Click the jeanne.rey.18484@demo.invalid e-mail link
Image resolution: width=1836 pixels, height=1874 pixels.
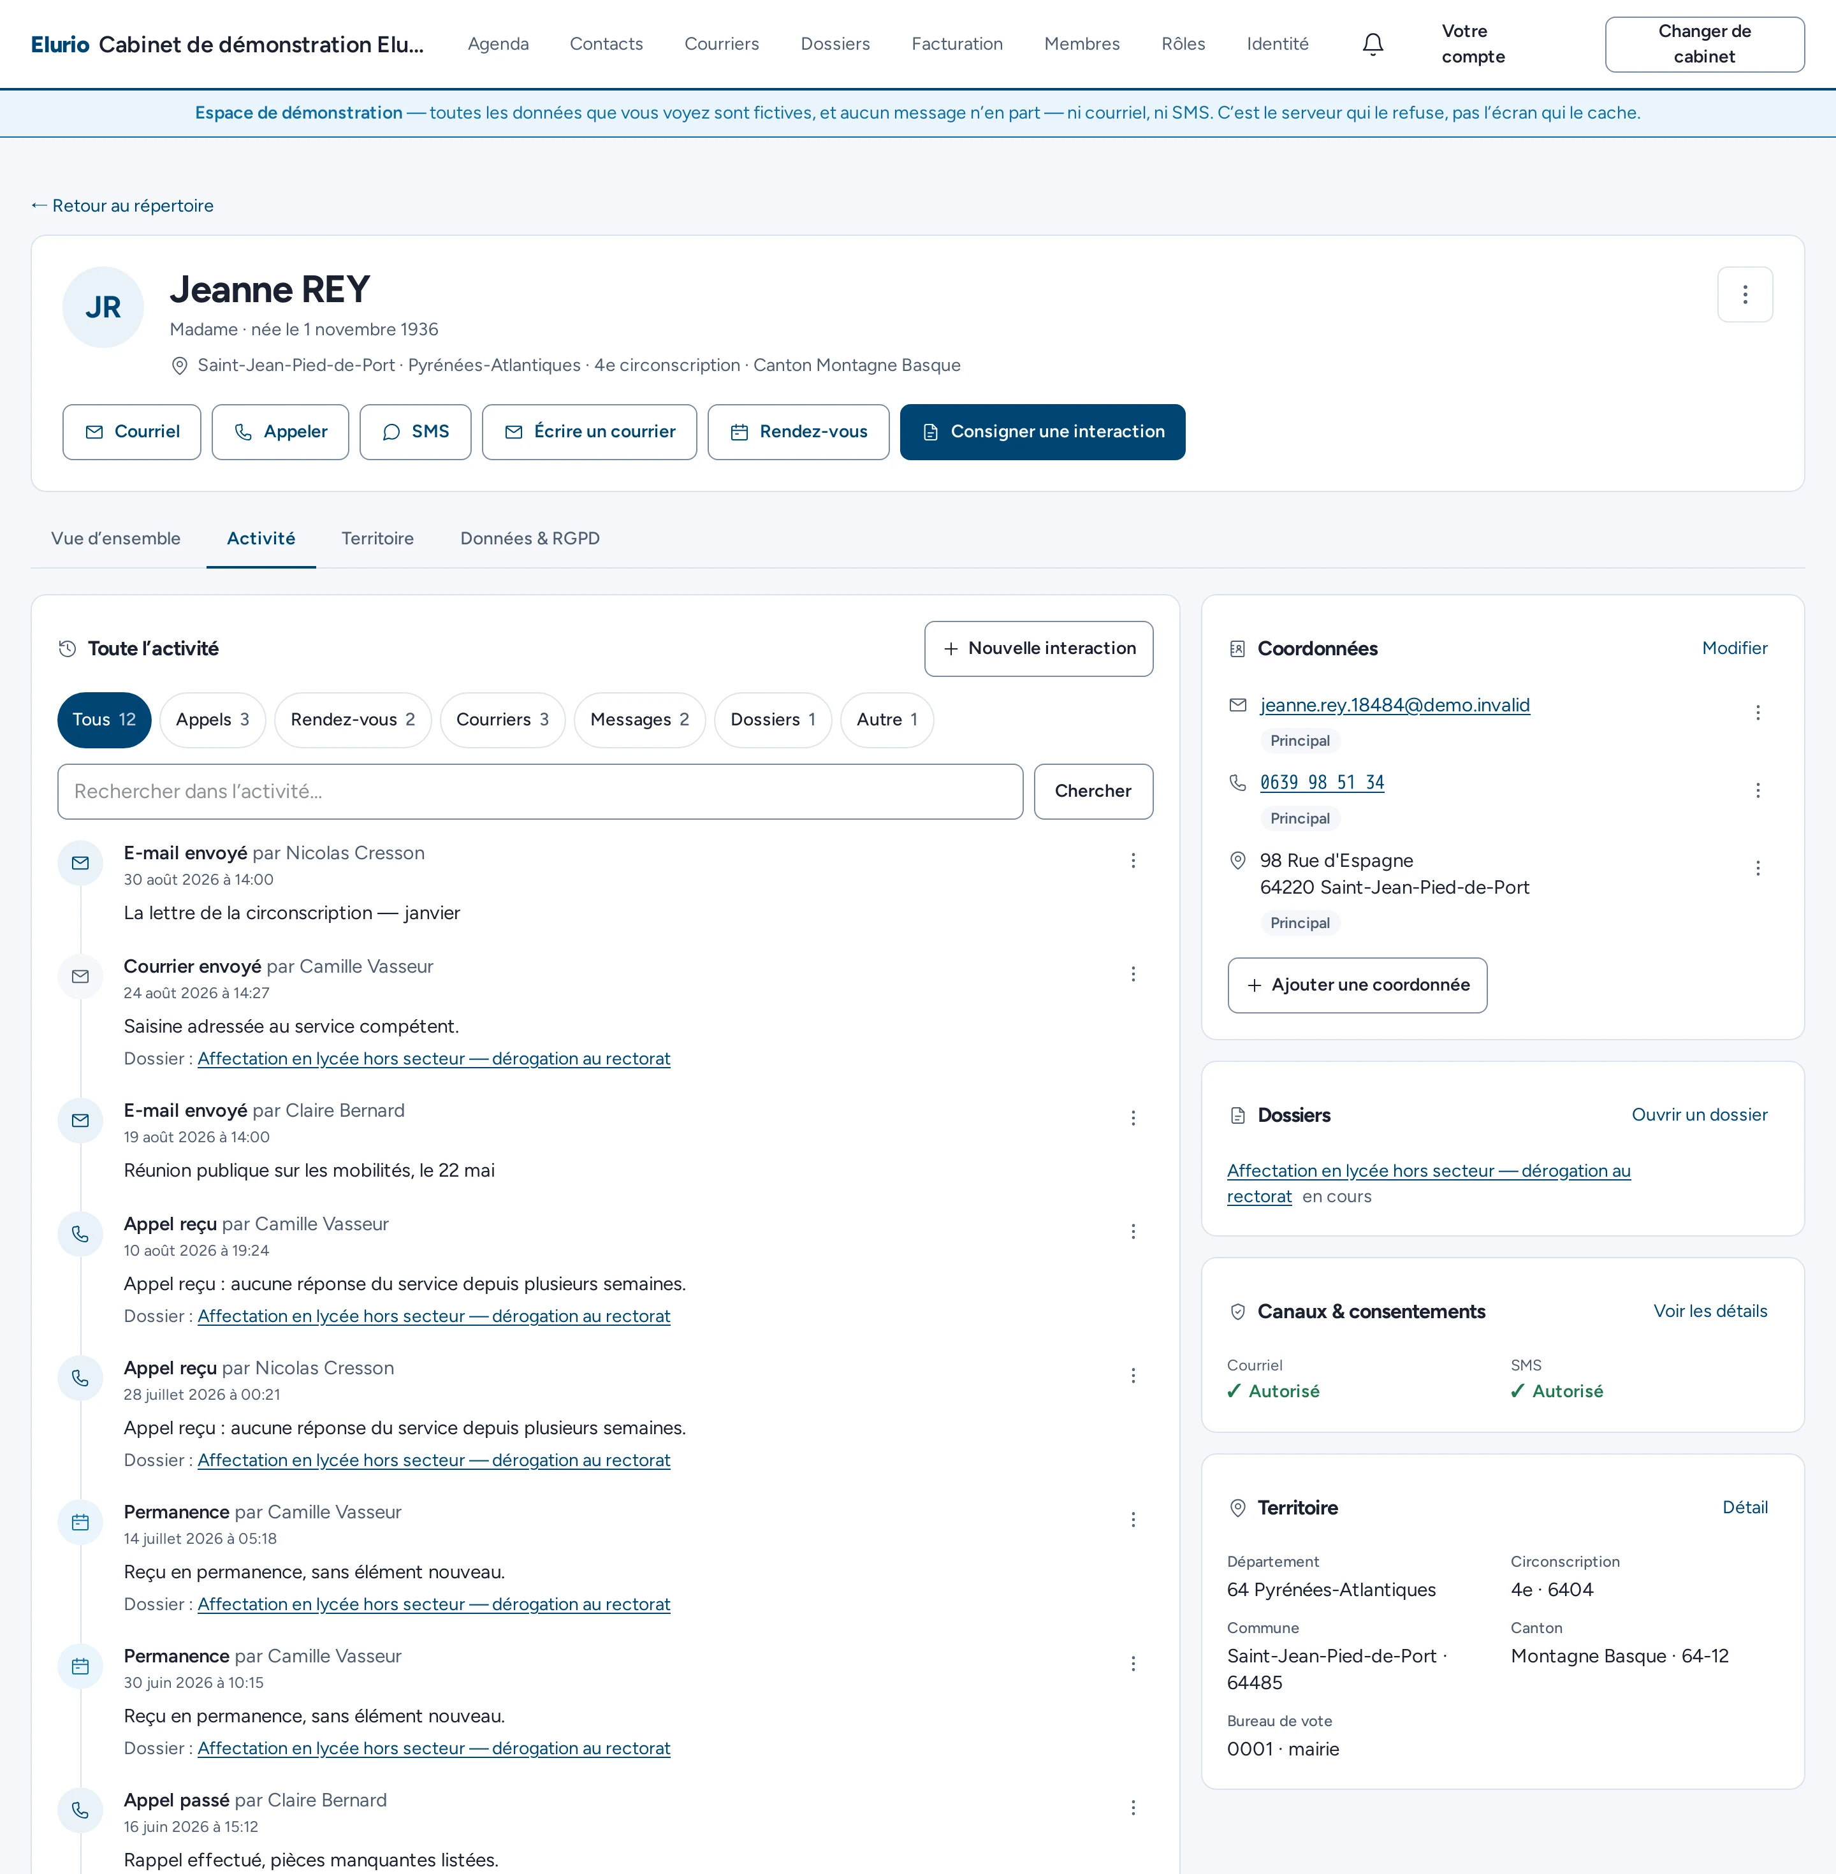(x=1394, y=706)
